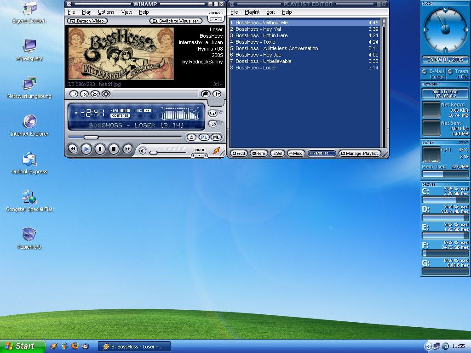Click the Sel selection button
This screenshot has height=353, width=471.
click(x=277, y=154)
